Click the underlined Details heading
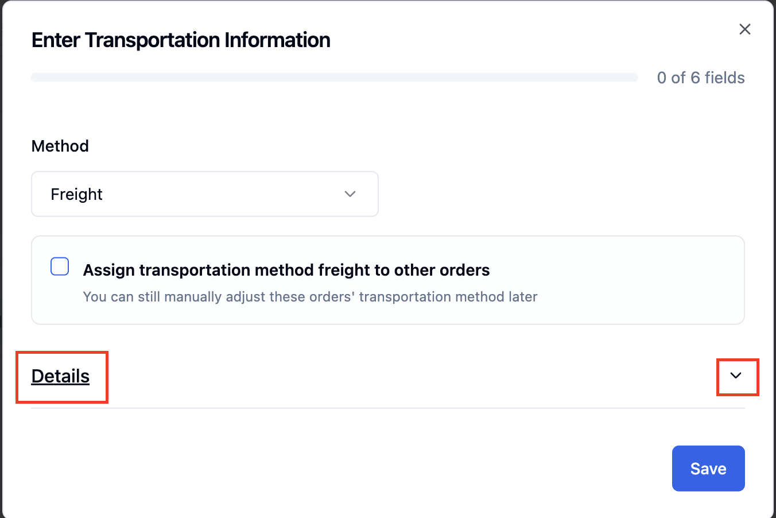 point(60,376)
